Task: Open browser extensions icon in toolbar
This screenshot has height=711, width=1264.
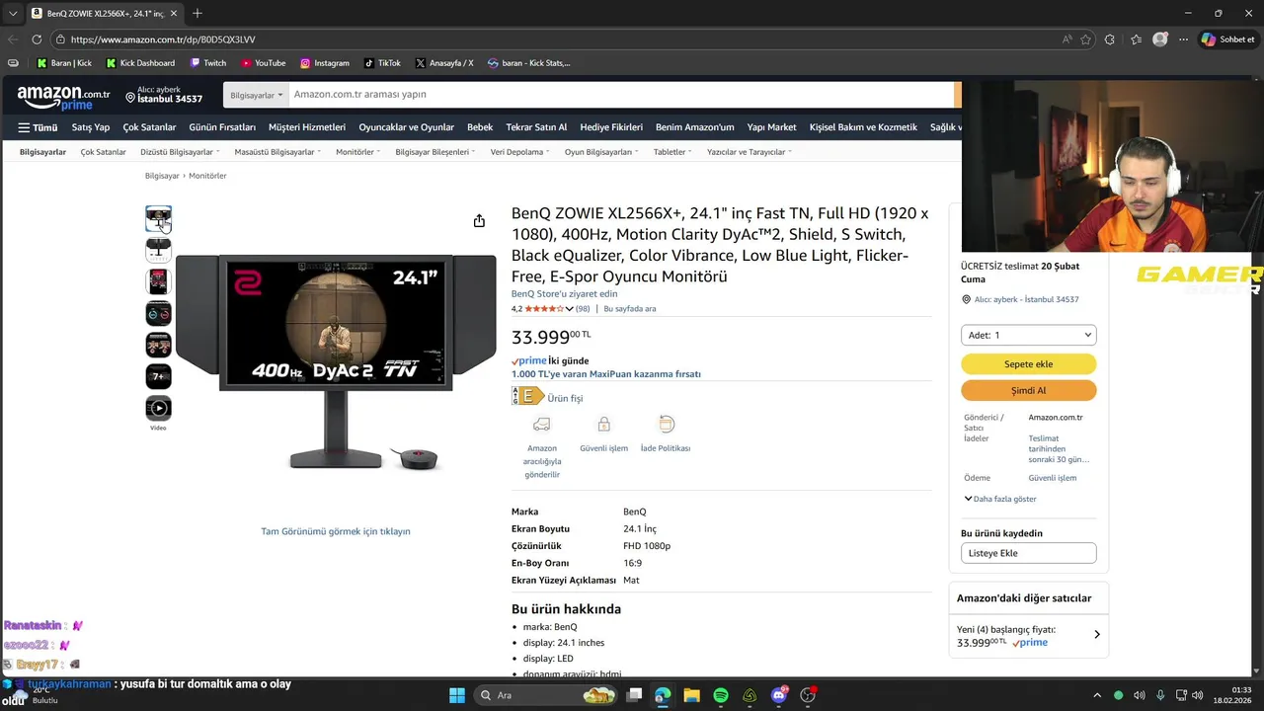Action: point(1110,39)
